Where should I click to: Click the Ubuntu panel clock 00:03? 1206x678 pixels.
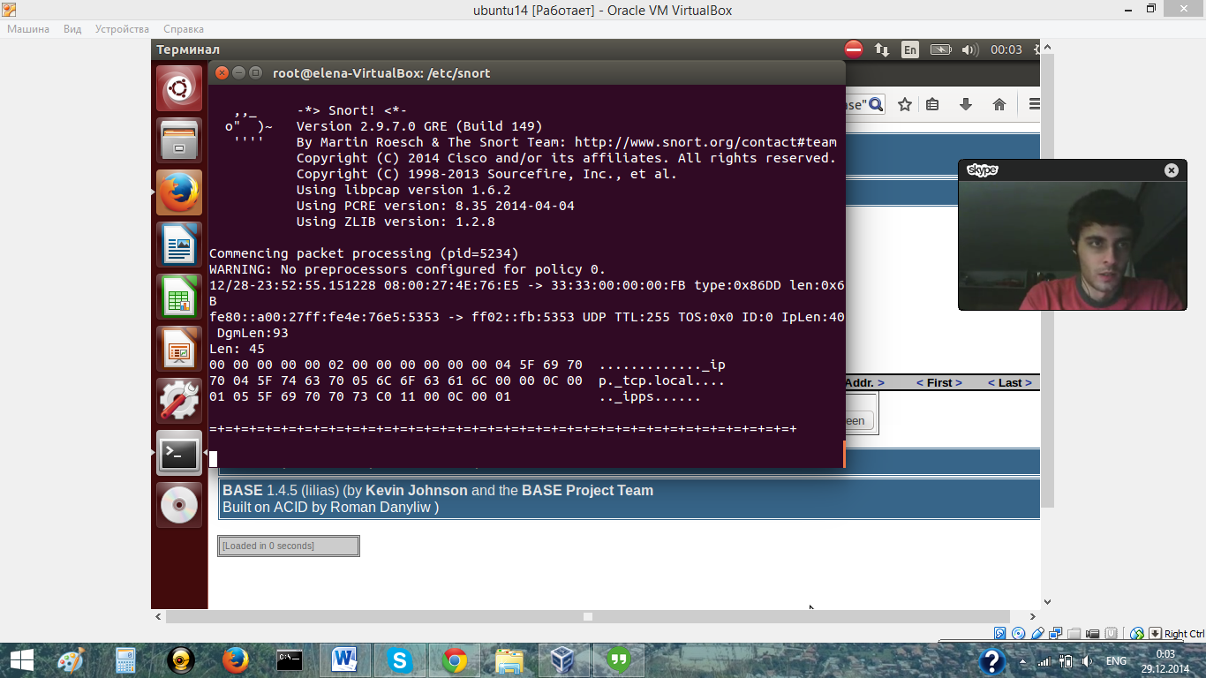[x=1006, y=49]
